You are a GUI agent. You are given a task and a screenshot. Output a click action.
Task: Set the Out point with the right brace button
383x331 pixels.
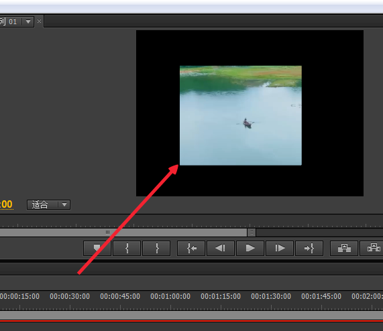pos(156,248)
